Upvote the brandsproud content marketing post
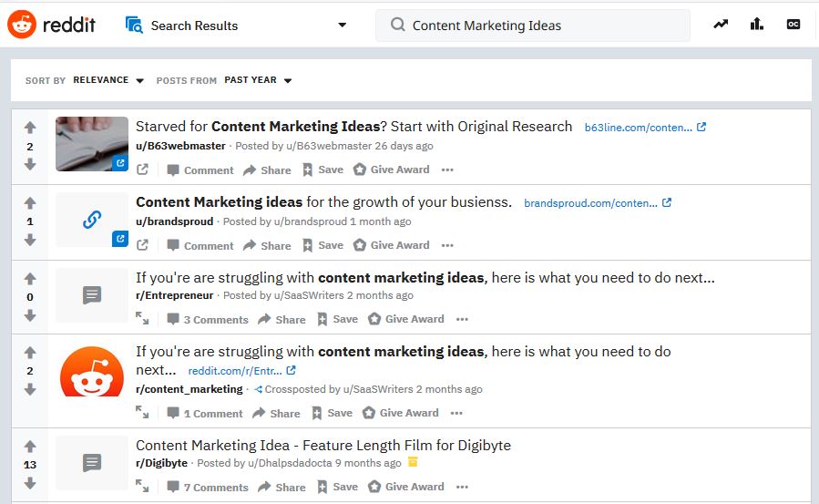819x504 pixels. pyautogui.click(x=30, y=202)
